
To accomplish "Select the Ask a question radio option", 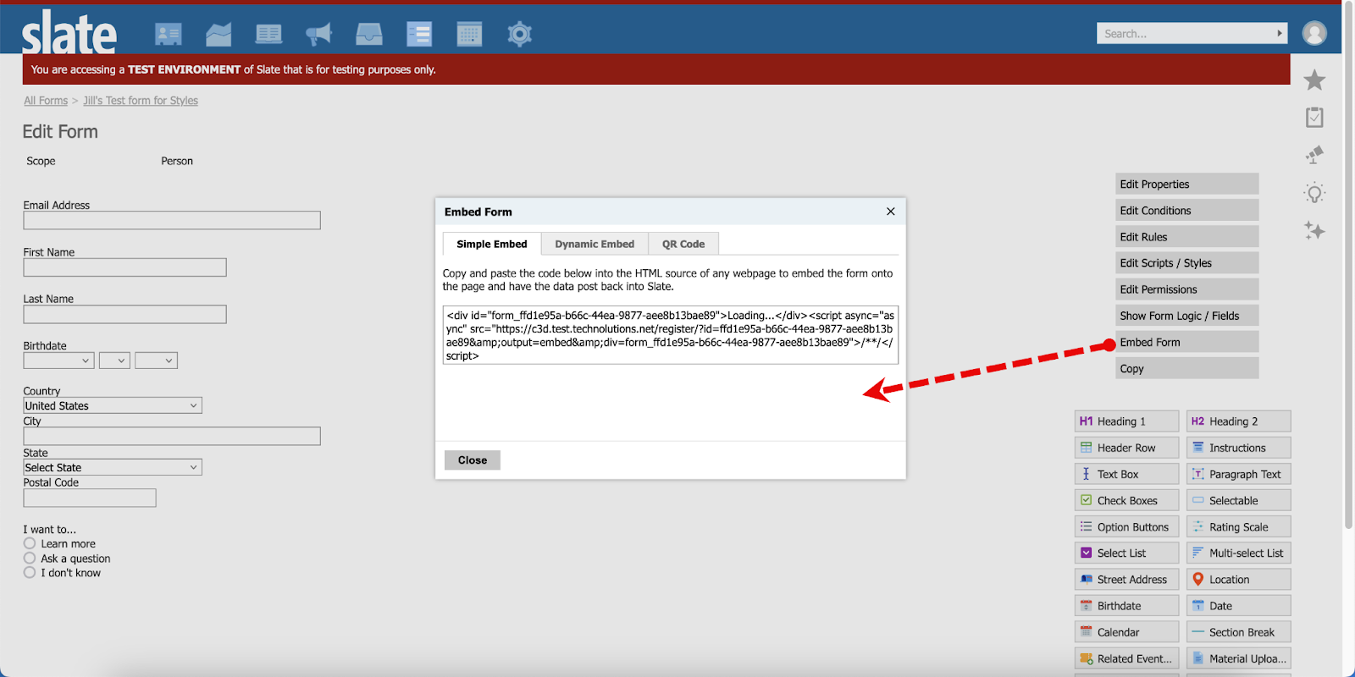I will click(x=30, y=558).
